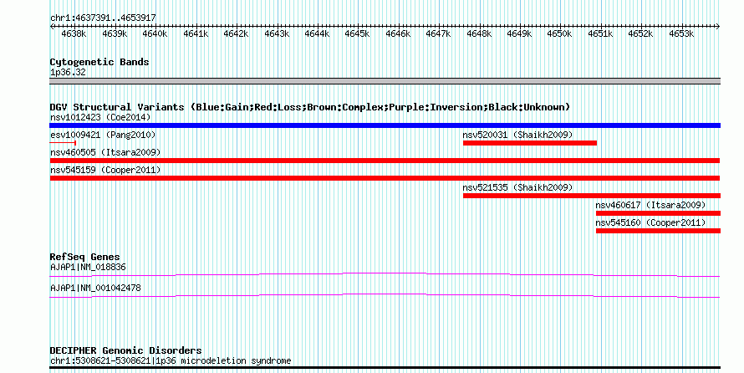Click the AJAP1|NM_001042478 magenta transcript line
This screenshot has width=744, height=373.
coord(385,296)
